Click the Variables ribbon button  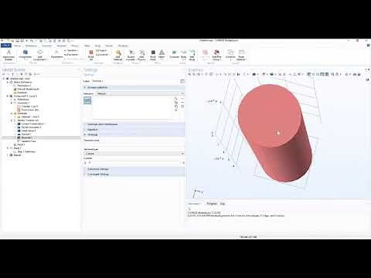click(71, 50)
